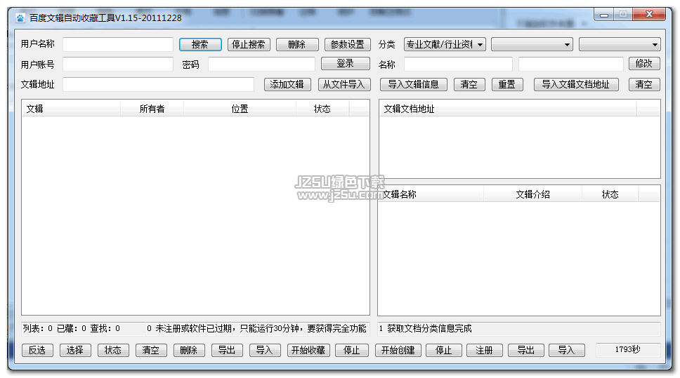Open the third category dropdown at far right
This screenshot has height=378, width=680.
pyautogui.click(x=620, y=44)
